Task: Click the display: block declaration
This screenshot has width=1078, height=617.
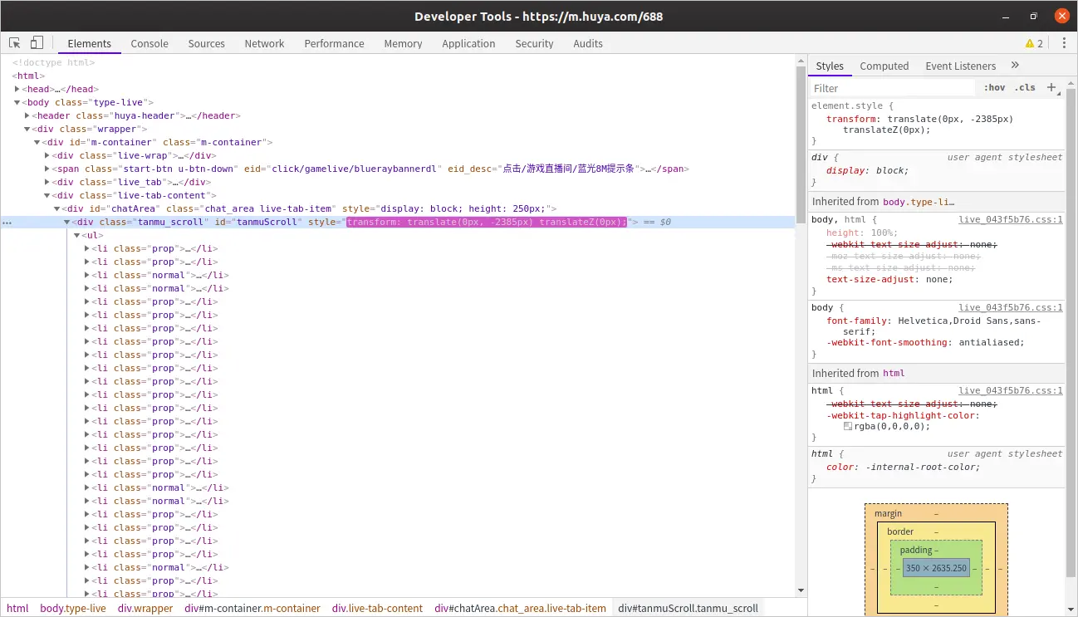Action: click(868, 170)
